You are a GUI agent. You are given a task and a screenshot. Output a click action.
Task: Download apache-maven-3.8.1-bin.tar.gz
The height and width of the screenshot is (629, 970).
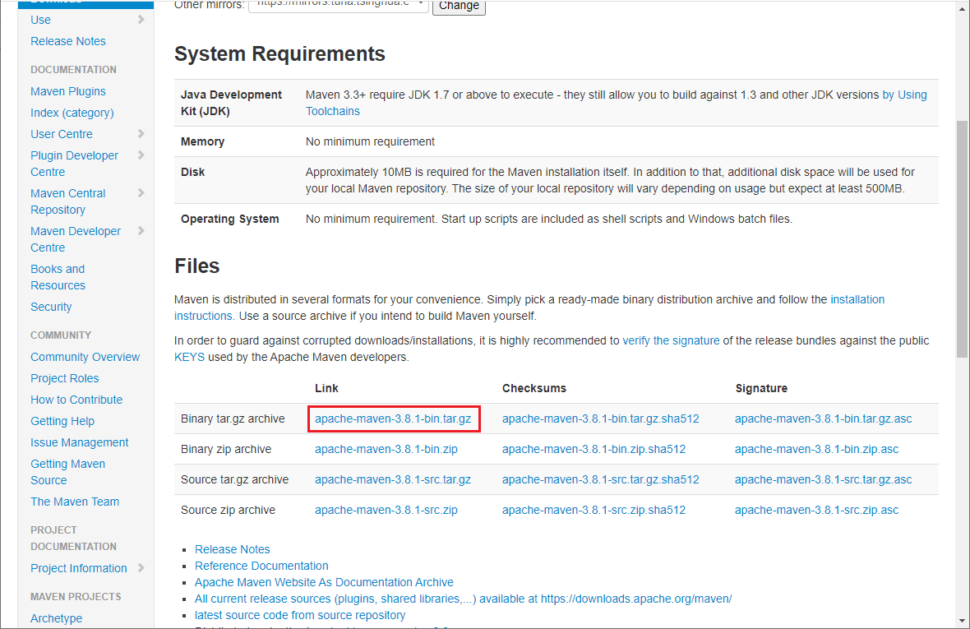pos(393,419)
